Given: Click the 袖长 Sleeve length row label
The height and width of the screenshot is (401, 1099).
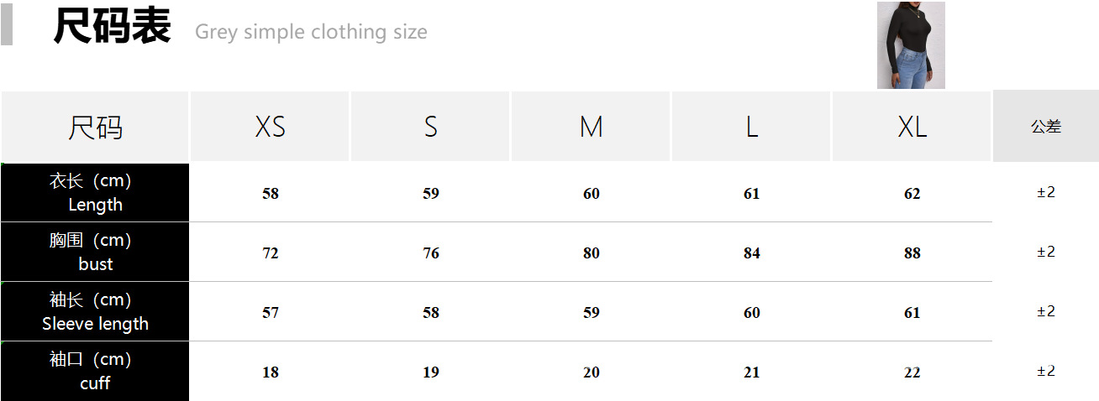Looking at the screenshot, I should click(95, 311).
